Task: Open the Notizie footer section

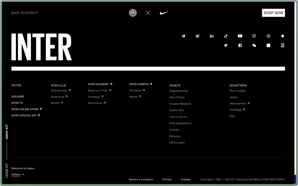Action: pyautogui.click(x=16, y=85)
